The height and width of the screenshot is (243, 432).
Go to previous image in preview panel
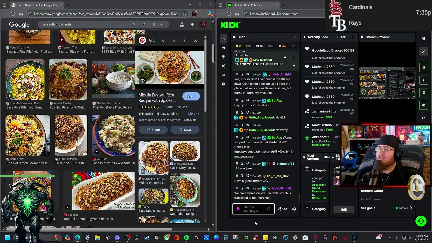(163, 40)
